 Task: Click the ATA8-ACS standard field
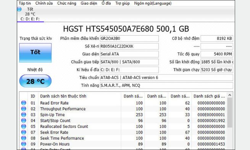tap(166, 77)
